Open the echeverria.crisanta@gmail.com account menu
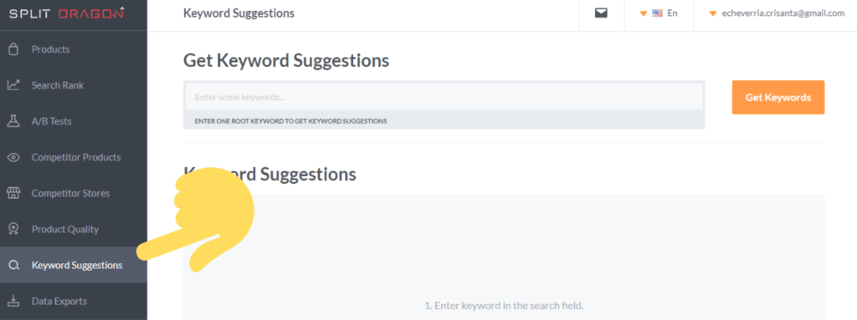 (783, 13)
